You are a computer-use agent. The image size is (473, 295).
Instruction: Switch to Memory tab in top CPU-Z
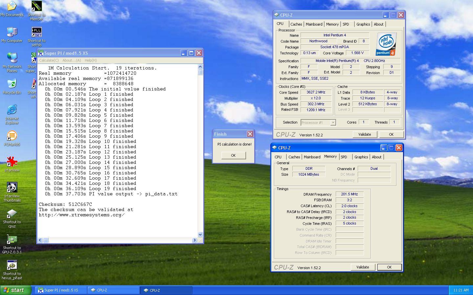pyautogui.click(x=332, y=24)
